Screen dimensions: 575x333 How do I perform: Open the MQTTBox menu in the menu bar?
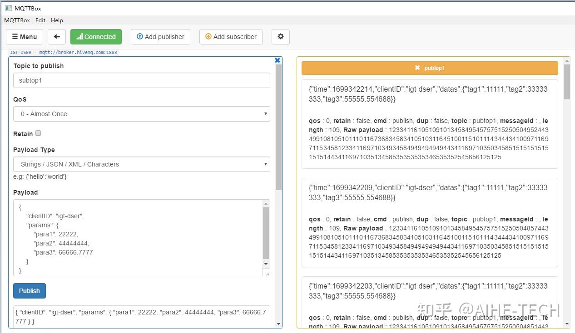tap(17, 20)
